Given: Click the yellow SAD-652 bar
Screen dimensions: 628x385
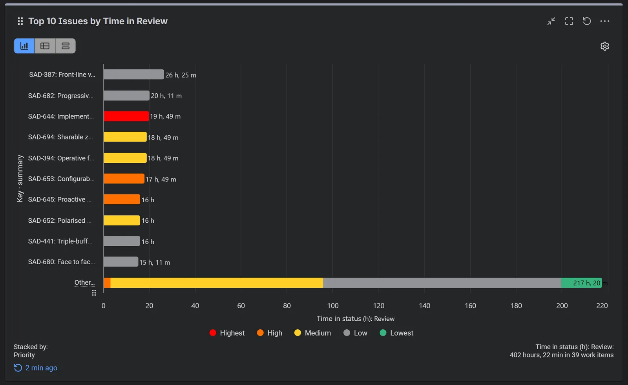Looking at the screenshot, I should pos(122,220).
